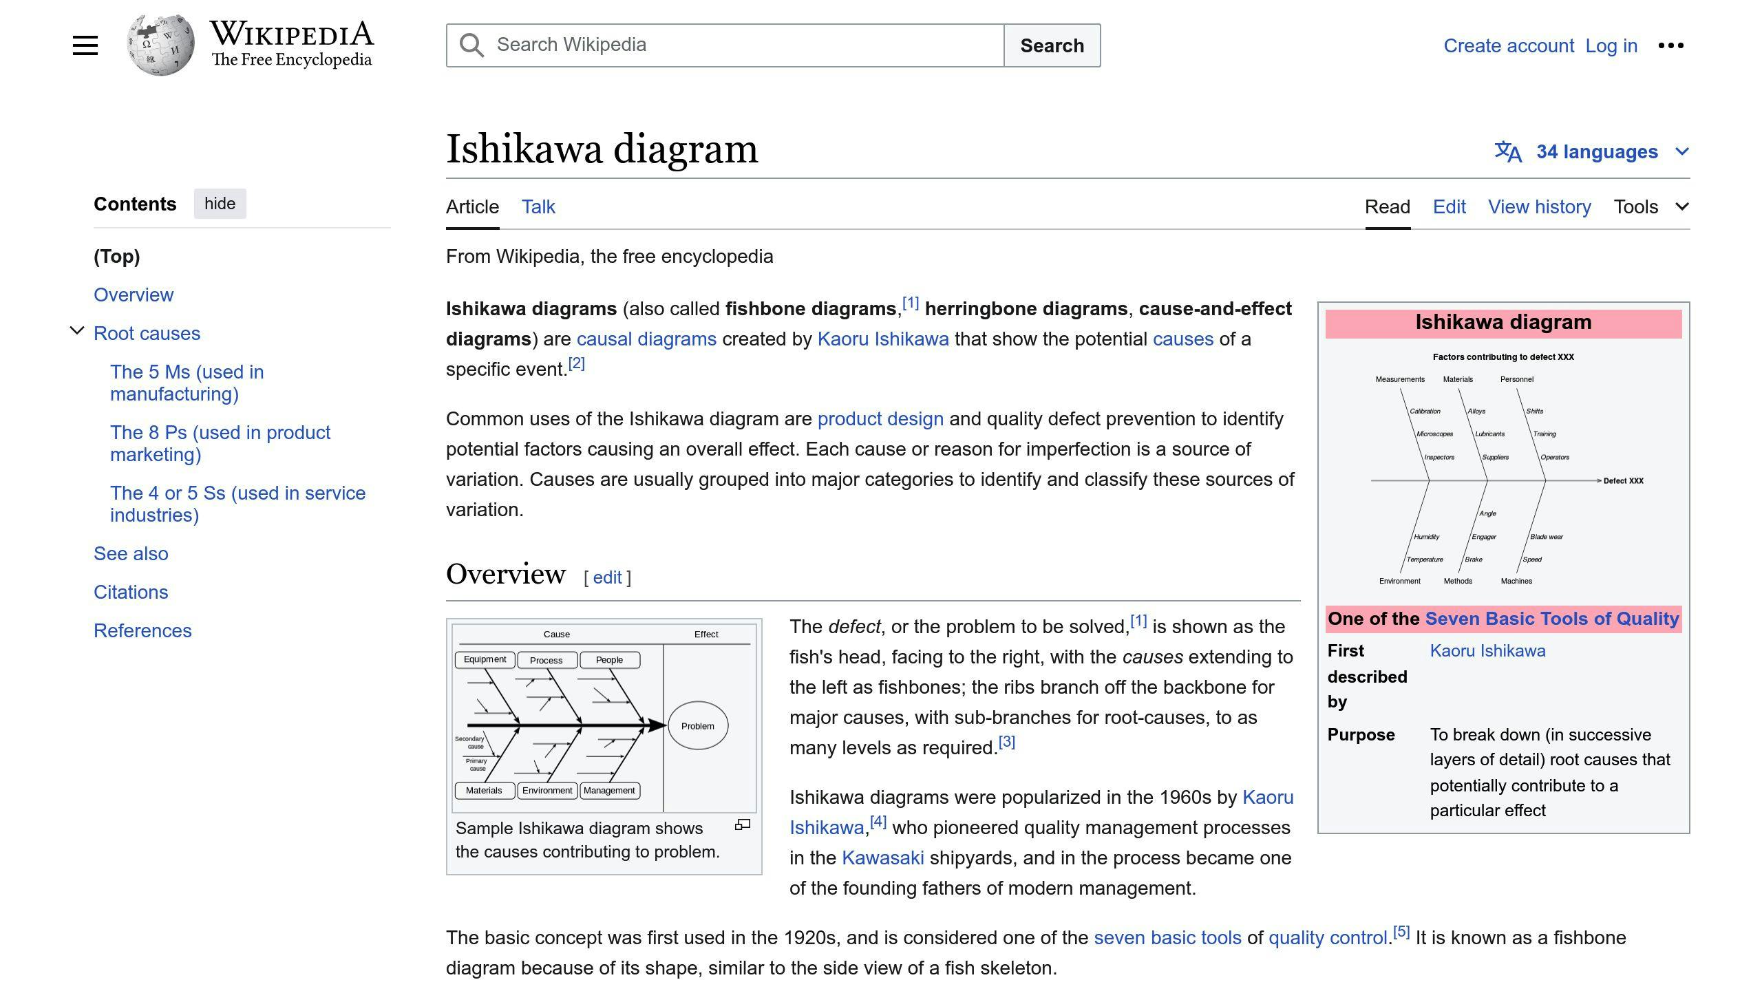
Task: Open the Kawasaki link
Action: click(882, 857)
